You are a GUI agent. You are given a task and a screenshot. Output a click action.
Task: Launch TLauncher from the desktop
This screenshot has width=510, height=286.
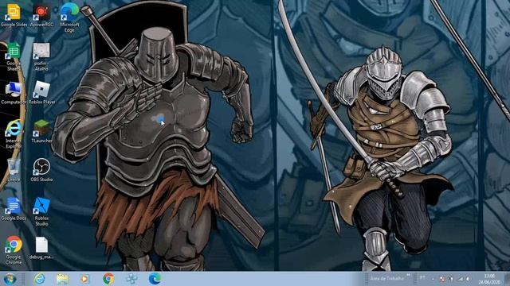coord(41,131)
